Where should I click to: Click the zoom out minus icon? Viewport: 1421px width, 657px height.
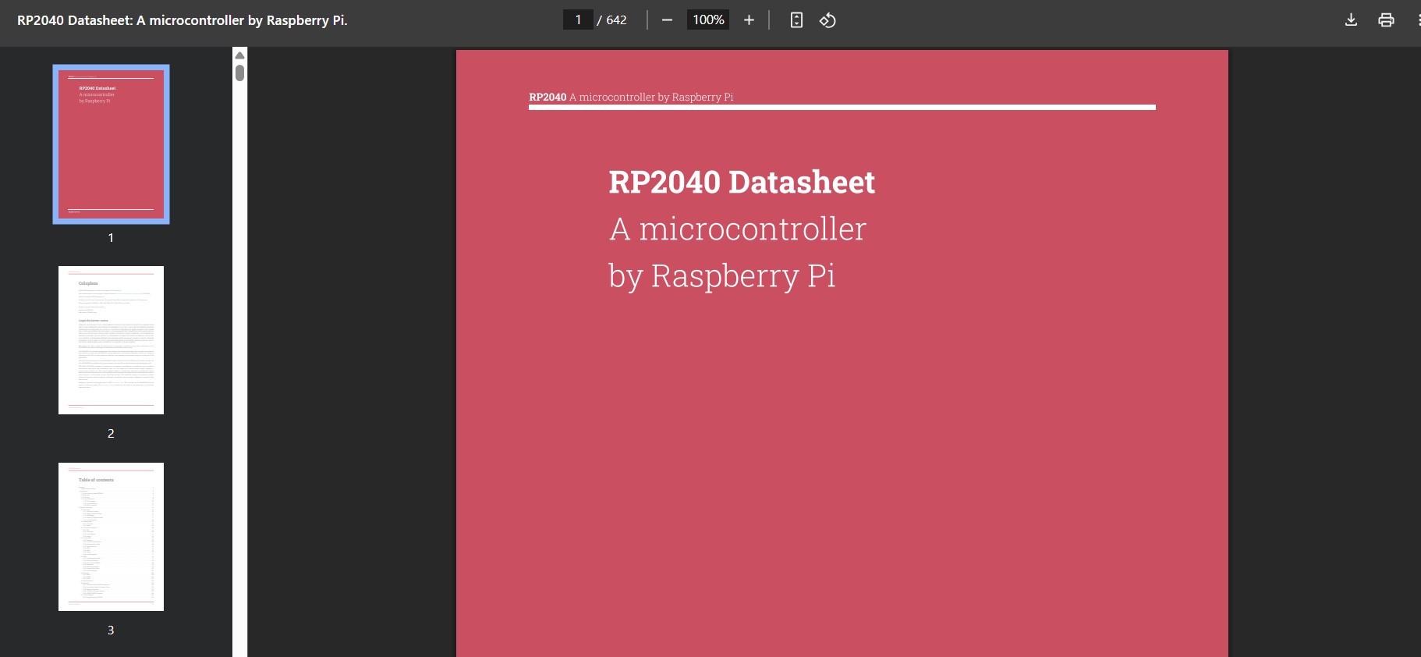pos(667,20)
